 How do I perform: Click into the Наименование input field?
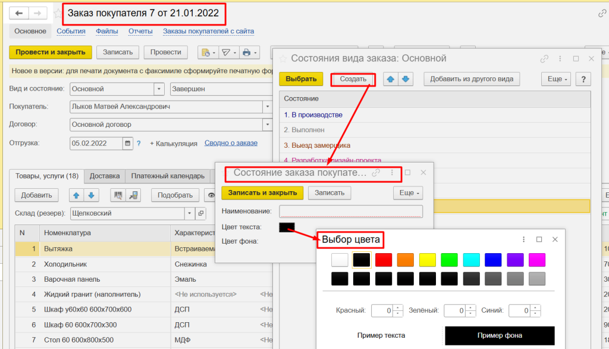[351, 211]
